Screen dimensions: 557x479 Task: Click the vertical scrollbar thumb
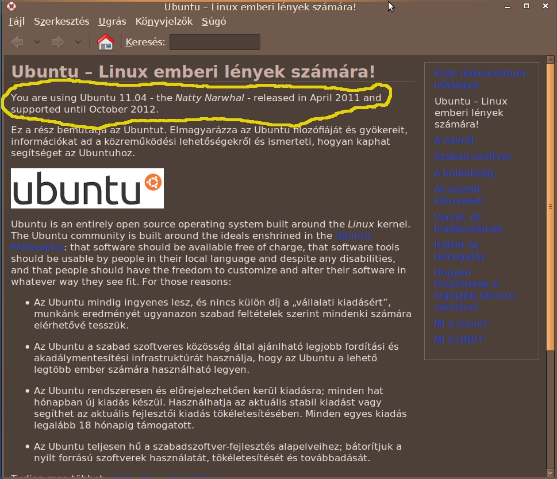tap(550, 207)
